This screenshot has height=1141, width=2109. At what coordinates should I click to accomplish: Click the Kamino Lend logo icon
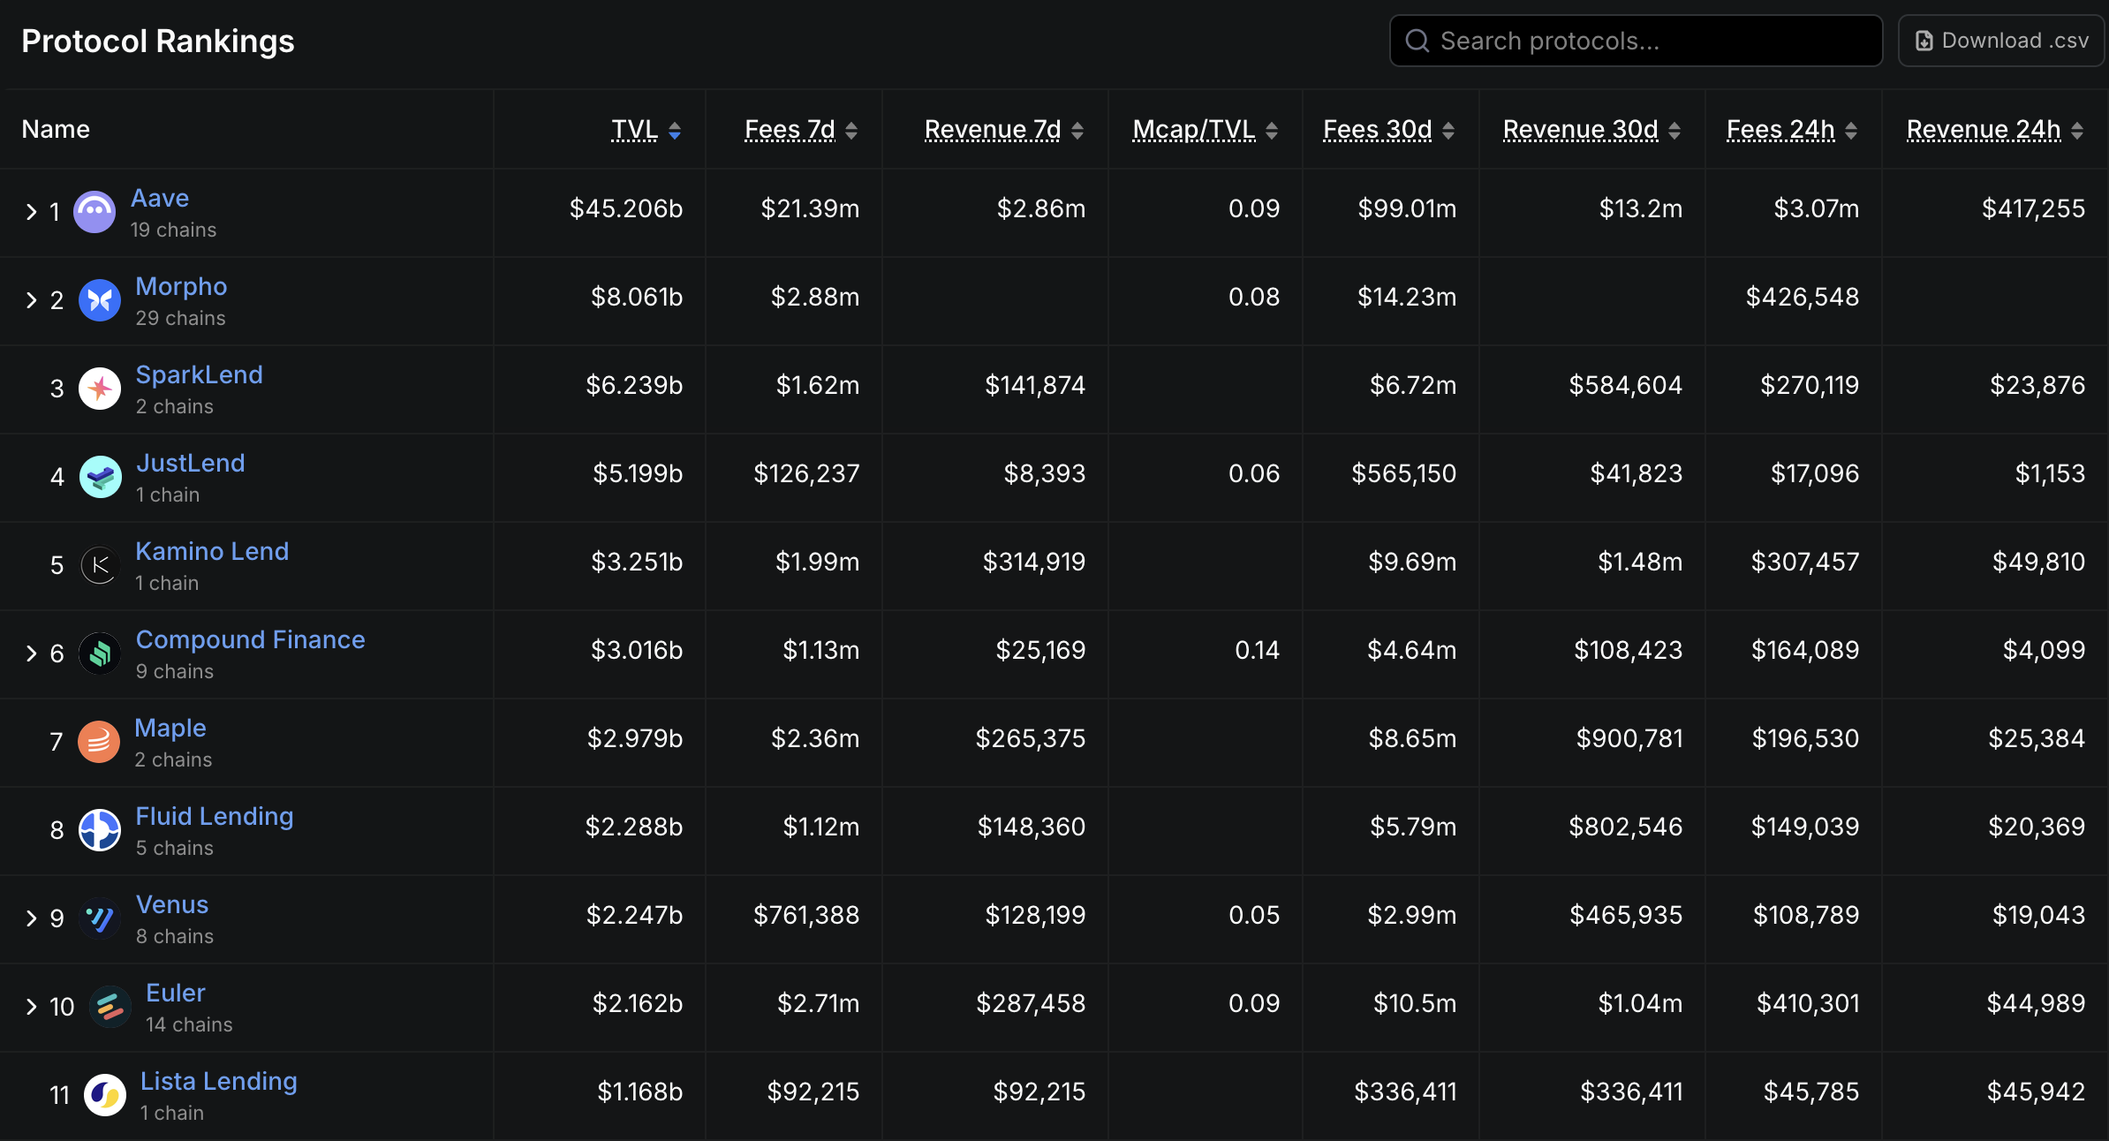(x=100, y=565)
